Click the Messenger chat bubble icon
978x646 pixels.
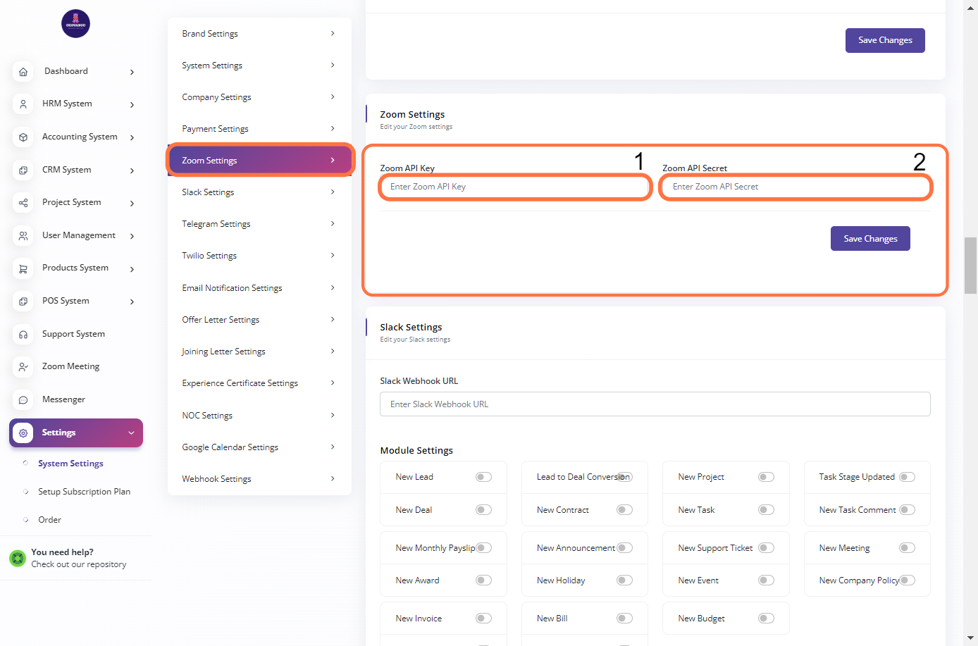[x=23, y=400]
